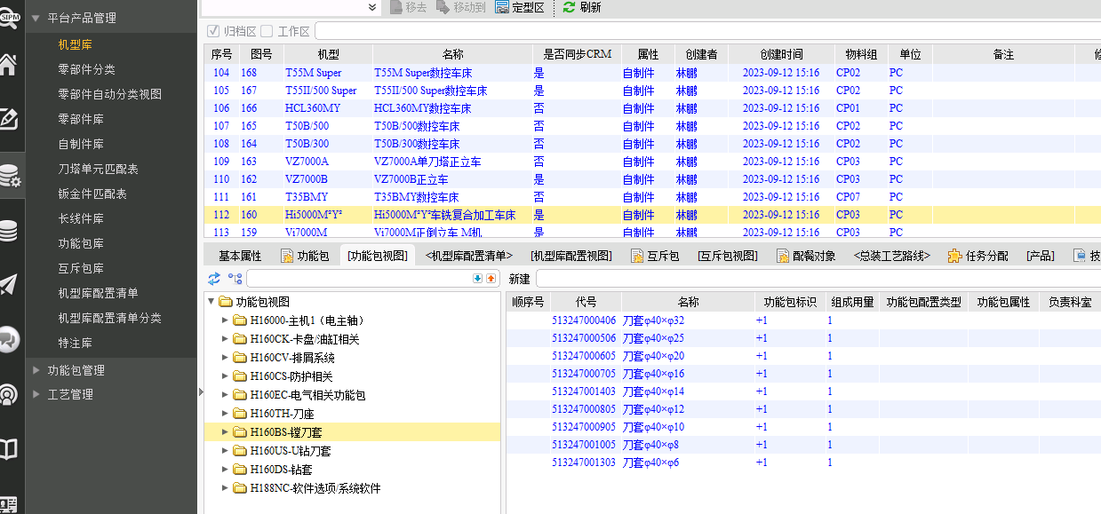Click the blue refresh icon above tree
The image size is (1101, 514).
point(214,279)
